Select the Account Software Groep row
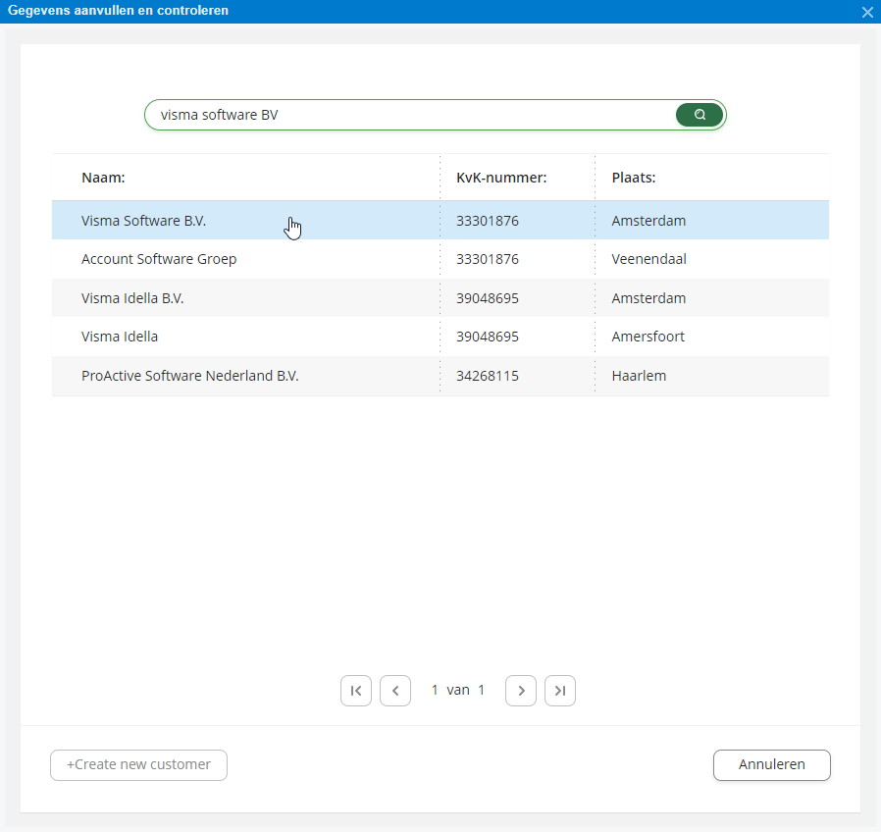The width and height of the screenshot is (881, 832). coord(440,259)
